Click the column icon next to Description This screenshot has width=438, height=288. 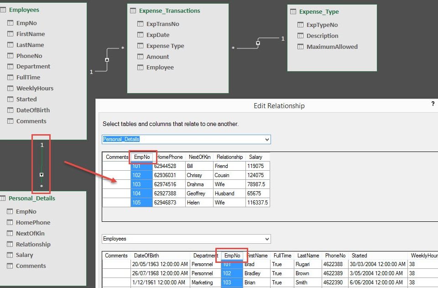point(300,36)
